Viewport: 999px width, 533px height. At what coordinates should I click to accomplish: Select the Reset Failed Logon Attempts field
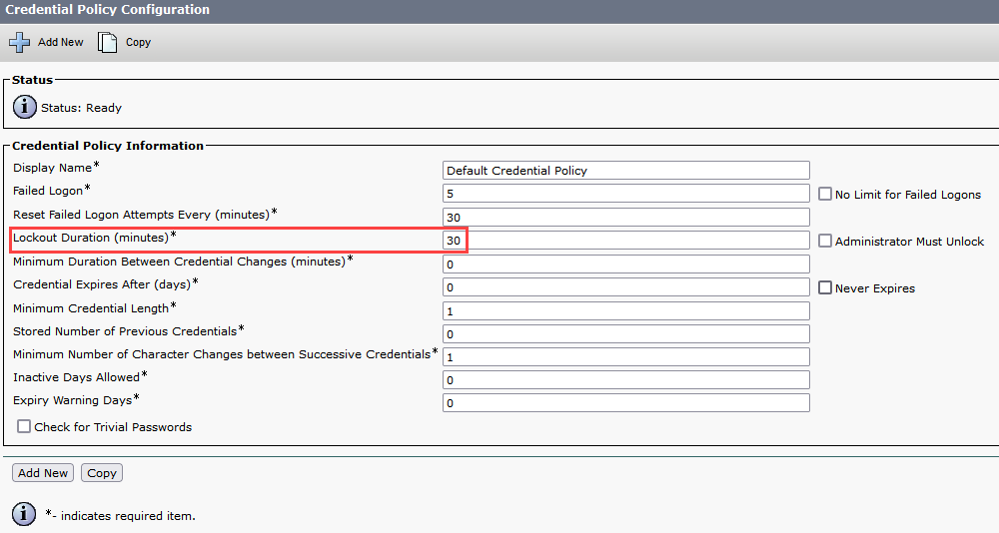[x=625, y=217]
